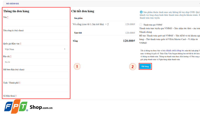This screenshot has width=200, height=114.
Task: Click the Tỉnh / Thành phố input field
Action: coord(36,88)
